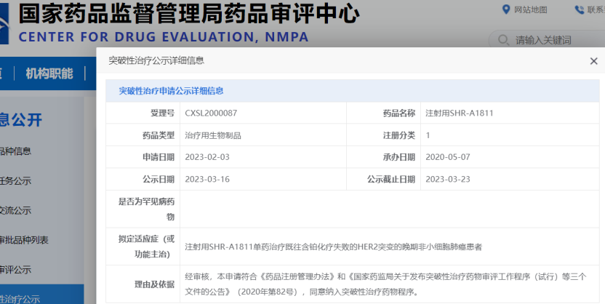The width and height of the screenshot is (605, 304).
Task: Click the 国家药品监督管理局药品审评中心 heading
Action: pos(189,14)
